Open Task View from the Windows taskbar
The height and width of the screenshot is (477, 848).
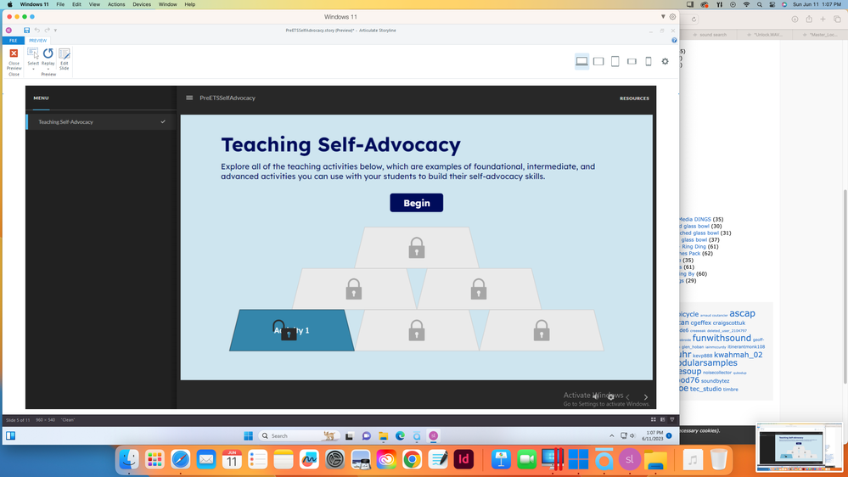pos(350,436)
